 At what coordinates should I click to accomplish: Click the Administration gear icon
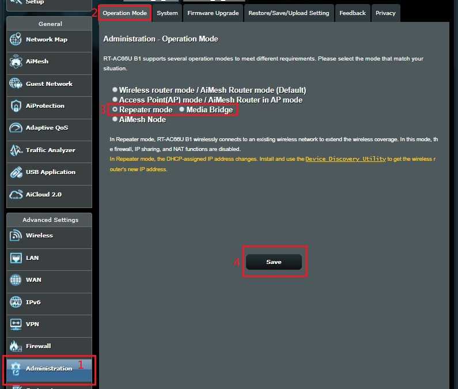[x=16, y=369]
